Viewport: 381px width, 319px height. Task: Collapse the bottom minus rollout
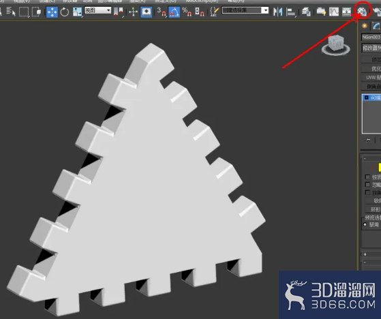click(365, 262)
